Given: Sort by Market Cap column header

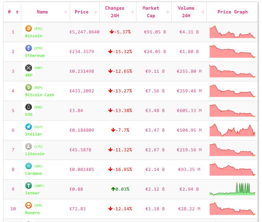Looking at the screenshot, I should [151, 12].
